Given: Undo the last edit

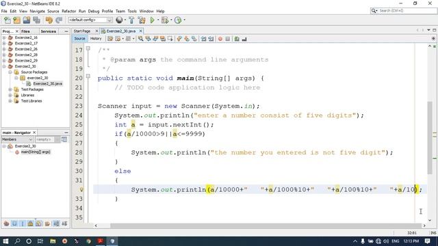Looking at the screenshot, I should pos(49,20).
